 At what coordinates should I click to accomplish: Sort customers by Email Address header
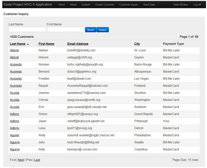pos(78,44)
